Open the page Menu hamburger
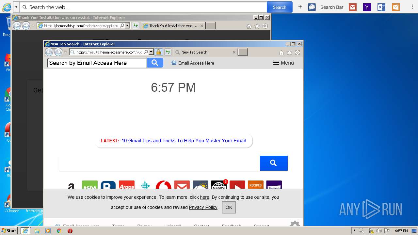This screenshot has height=235, width=418. coord(283,63)
